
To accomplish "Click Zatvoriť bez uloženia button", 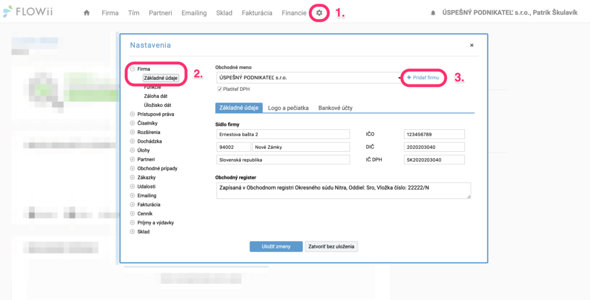I will point(331,247).
